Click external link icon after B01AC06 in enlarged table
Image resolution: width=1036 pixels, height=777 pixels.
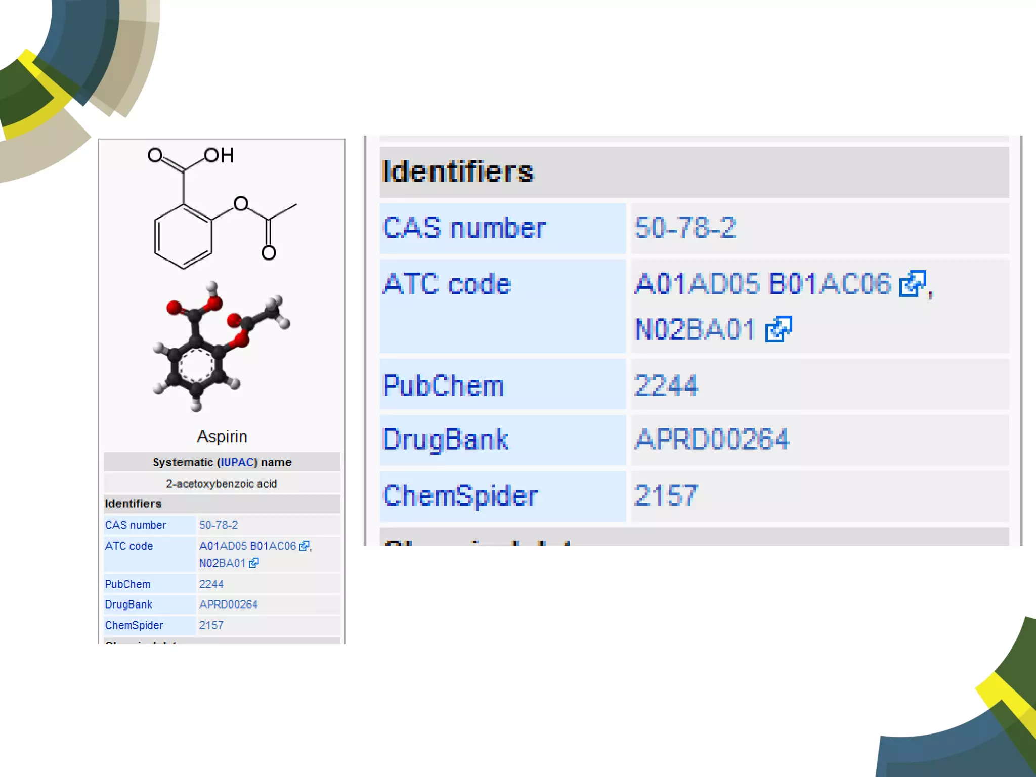coord(912,284)
